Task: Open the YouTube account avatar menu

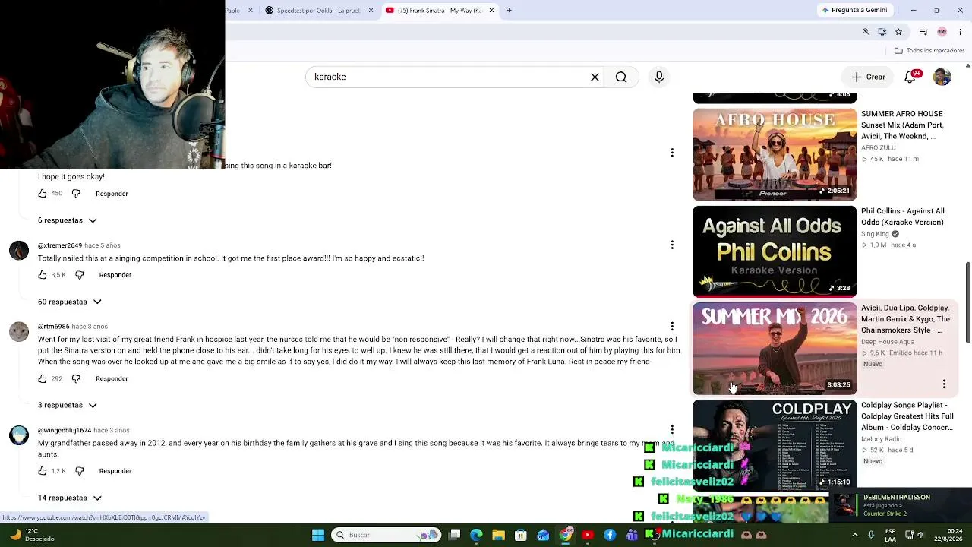Action: point(942,77)
